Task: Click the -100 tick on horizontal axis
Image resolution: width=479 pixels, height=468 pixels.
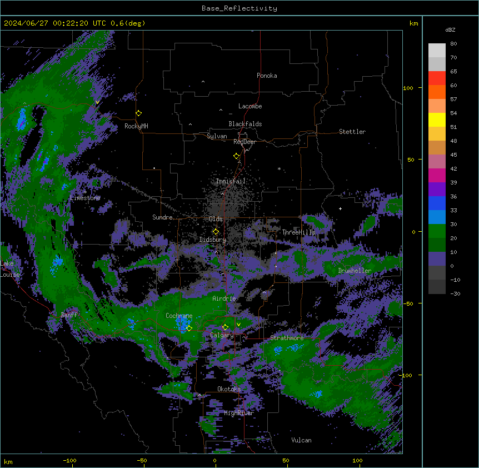Action: click(x=69, y=460)
